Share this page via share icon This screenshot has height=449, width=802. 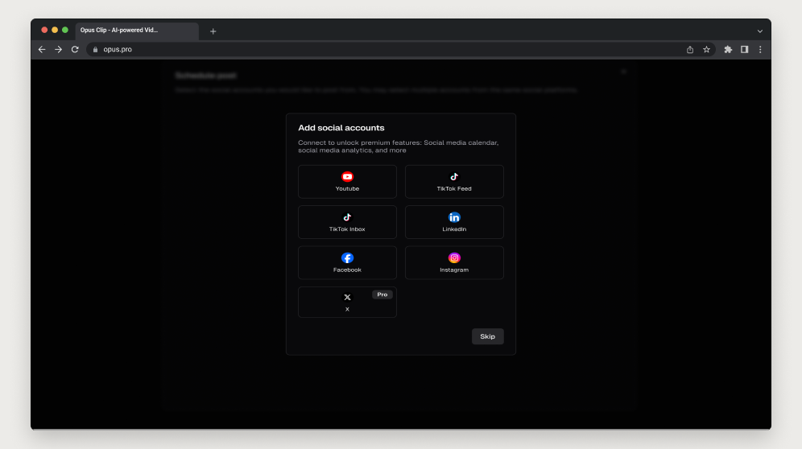[690, 50]
